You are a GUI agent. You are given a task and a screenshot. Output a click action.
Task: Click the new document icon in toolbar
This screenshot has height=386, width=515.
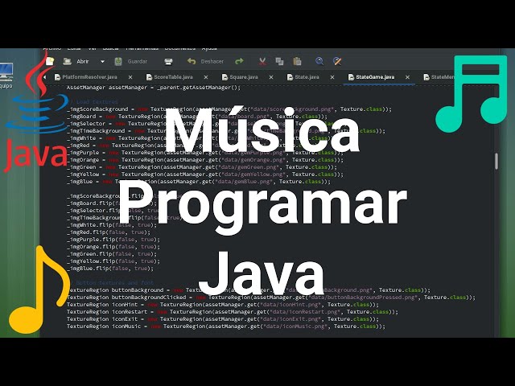[50, 61]
